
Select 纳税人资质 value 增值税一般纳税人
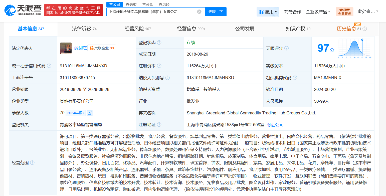point(204,89)
